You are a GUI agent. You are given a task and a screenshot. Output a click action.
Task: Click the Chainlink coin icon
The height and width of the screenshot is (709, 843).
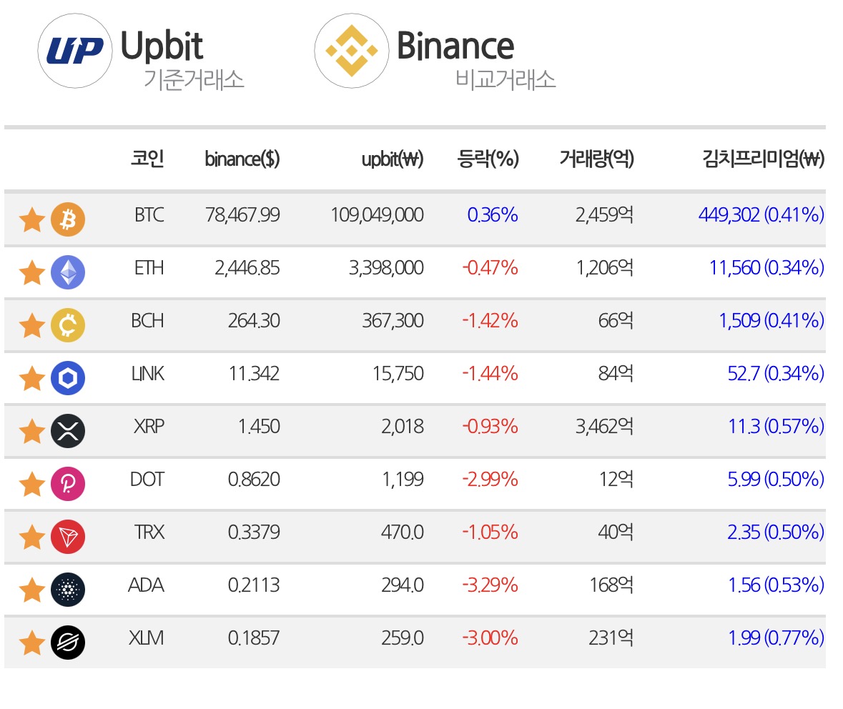(68, 378)
